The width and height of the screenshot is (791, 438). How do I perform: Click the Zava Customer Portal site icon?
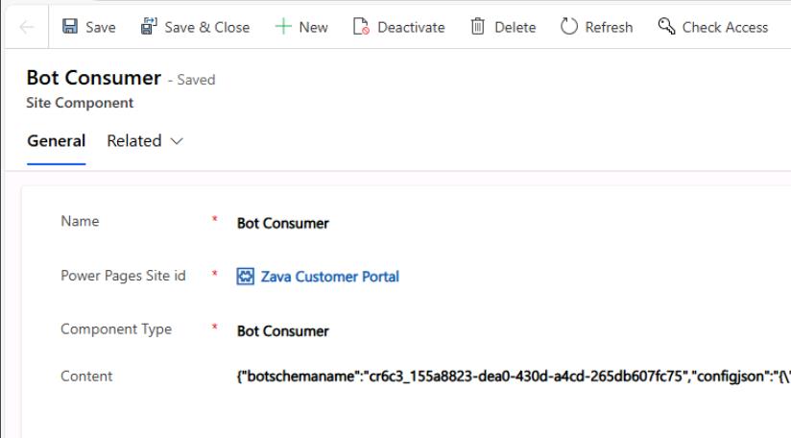(245, 277)
